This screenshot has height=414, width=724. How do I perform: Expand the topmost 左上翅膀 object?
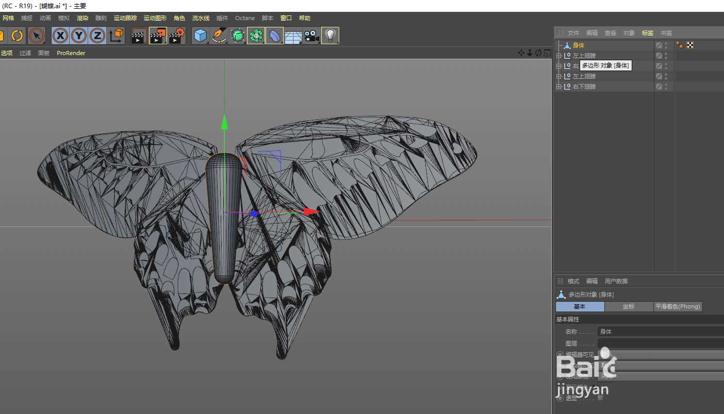pyautogui.click(x=558, y=56)
